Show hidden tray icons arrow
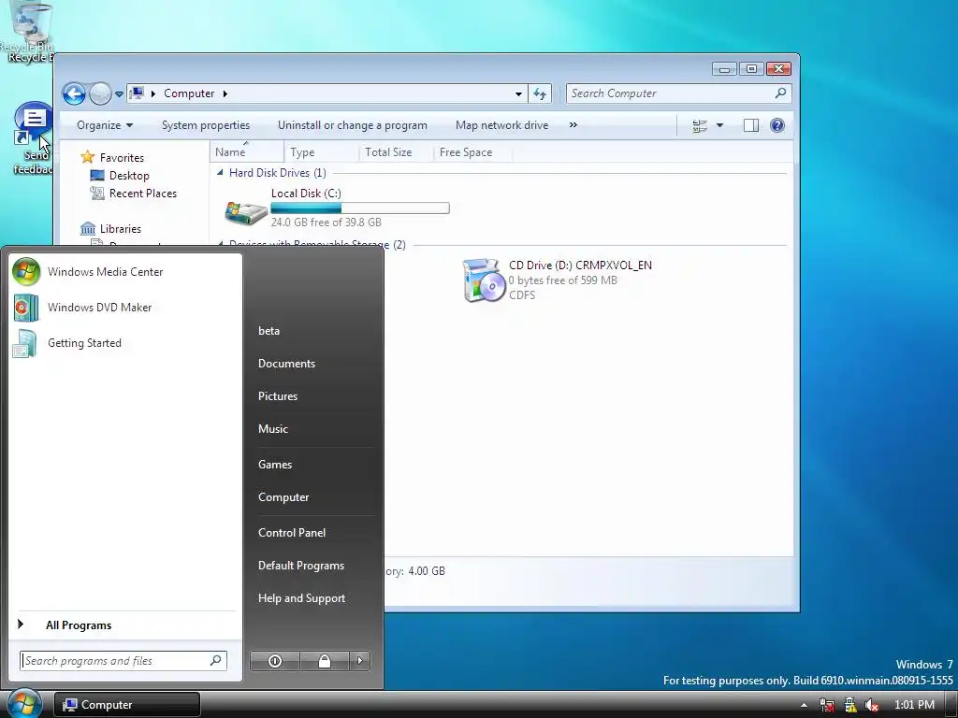Screen dimensions: 958x718 [804, 705]
